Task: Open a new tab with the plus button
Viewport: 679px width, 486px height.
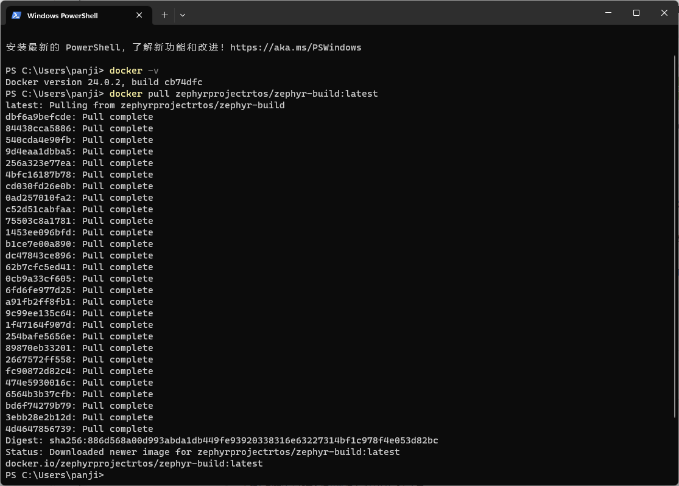Action: tap(164, 15)
